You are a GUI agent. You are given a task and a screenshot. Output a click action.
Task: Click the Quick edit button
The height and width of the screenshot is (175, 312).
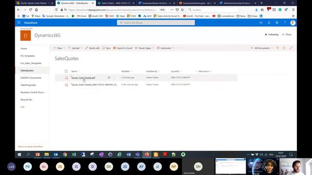92,48
